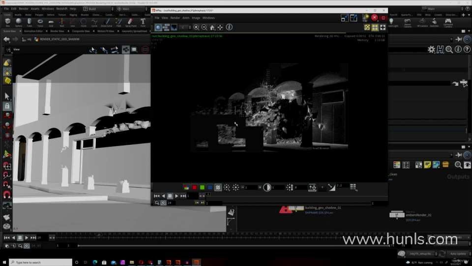Select the Torus shelf tool
472x266 pixels.
pos(40,22)
